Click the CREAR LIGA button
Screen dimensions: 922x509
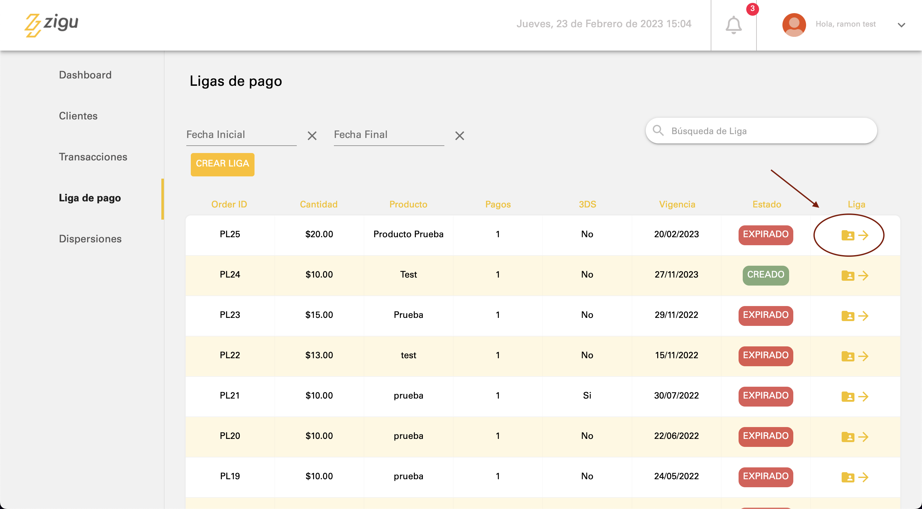[222, 164]
